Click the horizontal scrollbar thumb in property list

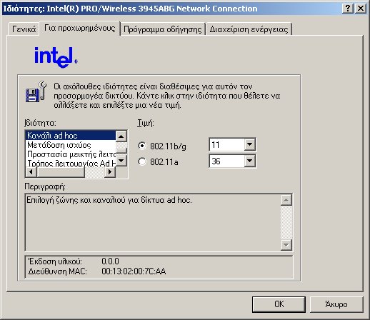61,171
